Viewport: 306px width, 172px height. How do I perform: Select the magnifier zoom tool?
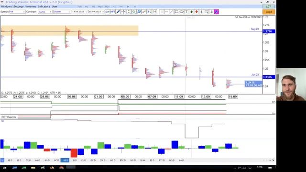coord(139,11)
